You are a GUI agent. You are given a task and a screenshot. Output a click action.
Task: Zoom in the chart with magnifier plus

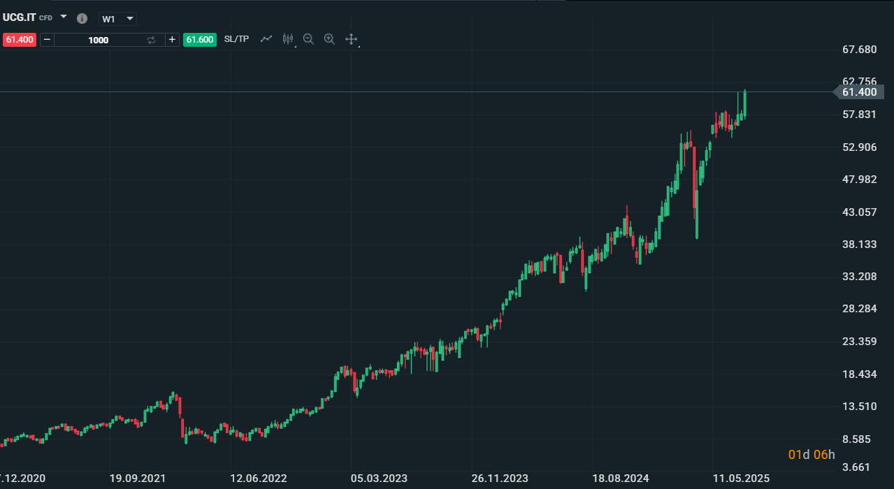coord(329,39)
